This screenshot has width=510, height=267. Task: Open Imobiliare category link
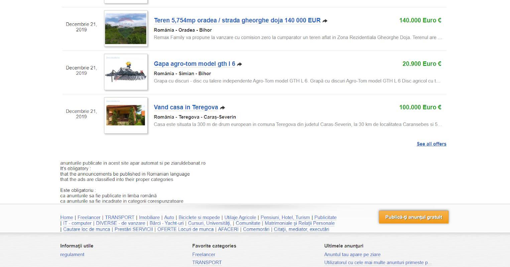(x=149, y=217)
